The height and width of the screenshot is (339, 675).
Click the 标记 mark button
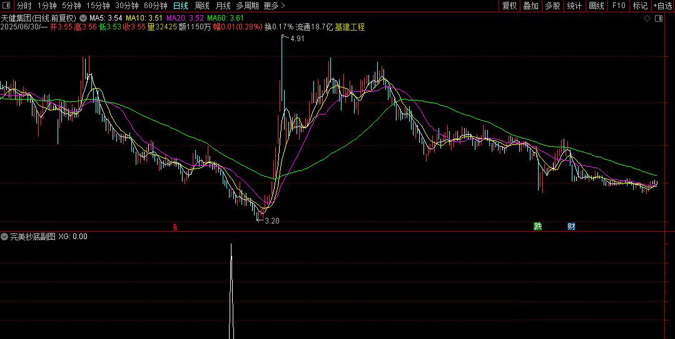click(640, 6)
